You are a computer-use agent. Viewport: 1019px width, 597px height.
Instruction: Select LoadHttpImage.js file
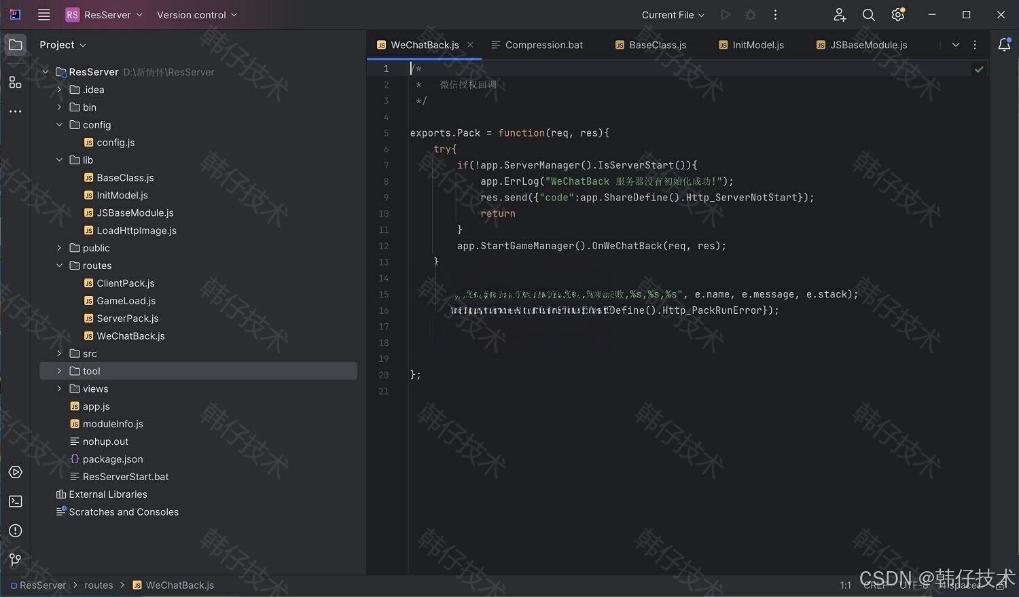pos(130,231)
